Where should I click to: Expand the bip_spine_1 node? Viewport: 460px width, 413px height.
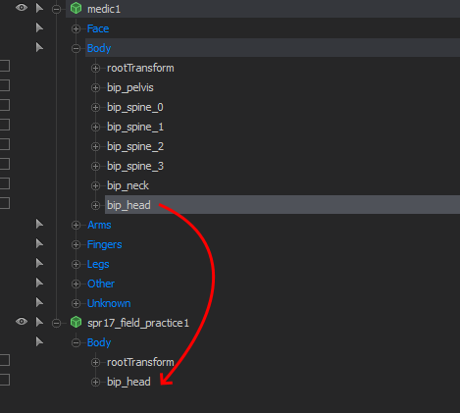pyautogui.click(x=95, y=128)
